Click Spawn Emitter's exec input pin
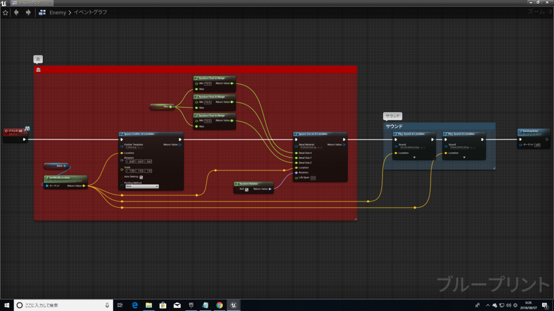Screen dimensions: 554x311 [122, 139]
